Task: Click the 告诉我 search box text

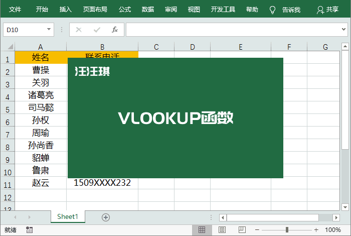Action: click(291, 10)
